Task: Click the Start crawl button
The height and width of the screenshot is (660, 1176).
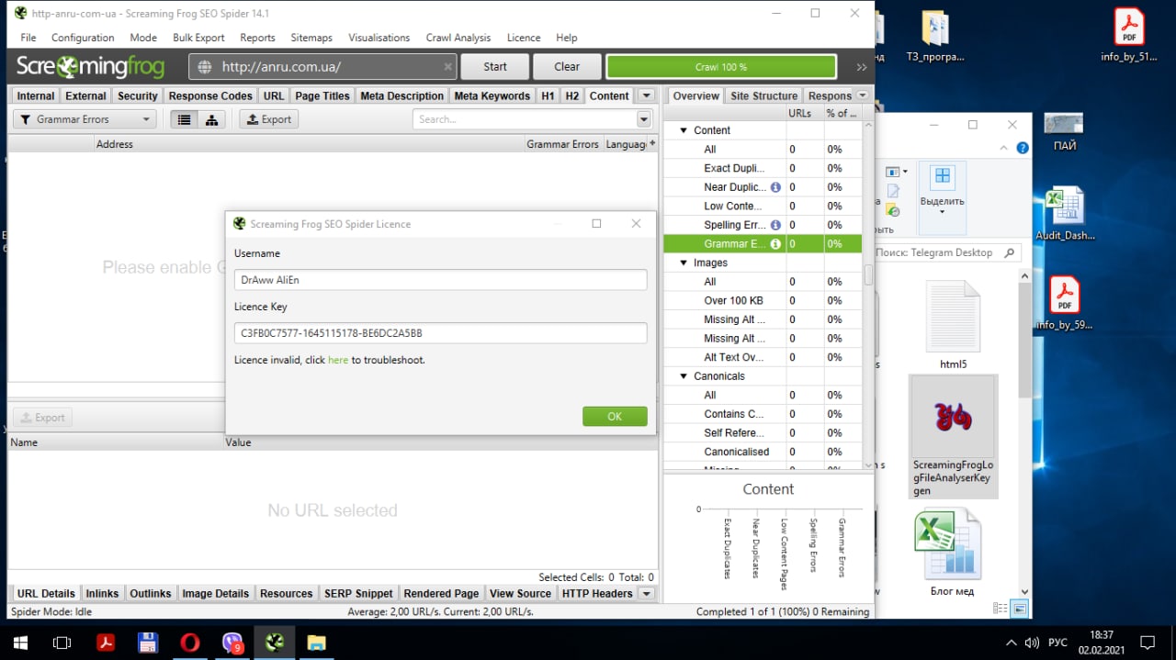Action: pyautogui.click(x=495, y=67)
